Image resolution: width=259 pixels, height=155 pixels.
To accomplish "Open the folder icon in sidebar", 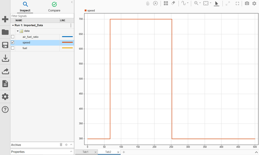I will tap(5, 32).
